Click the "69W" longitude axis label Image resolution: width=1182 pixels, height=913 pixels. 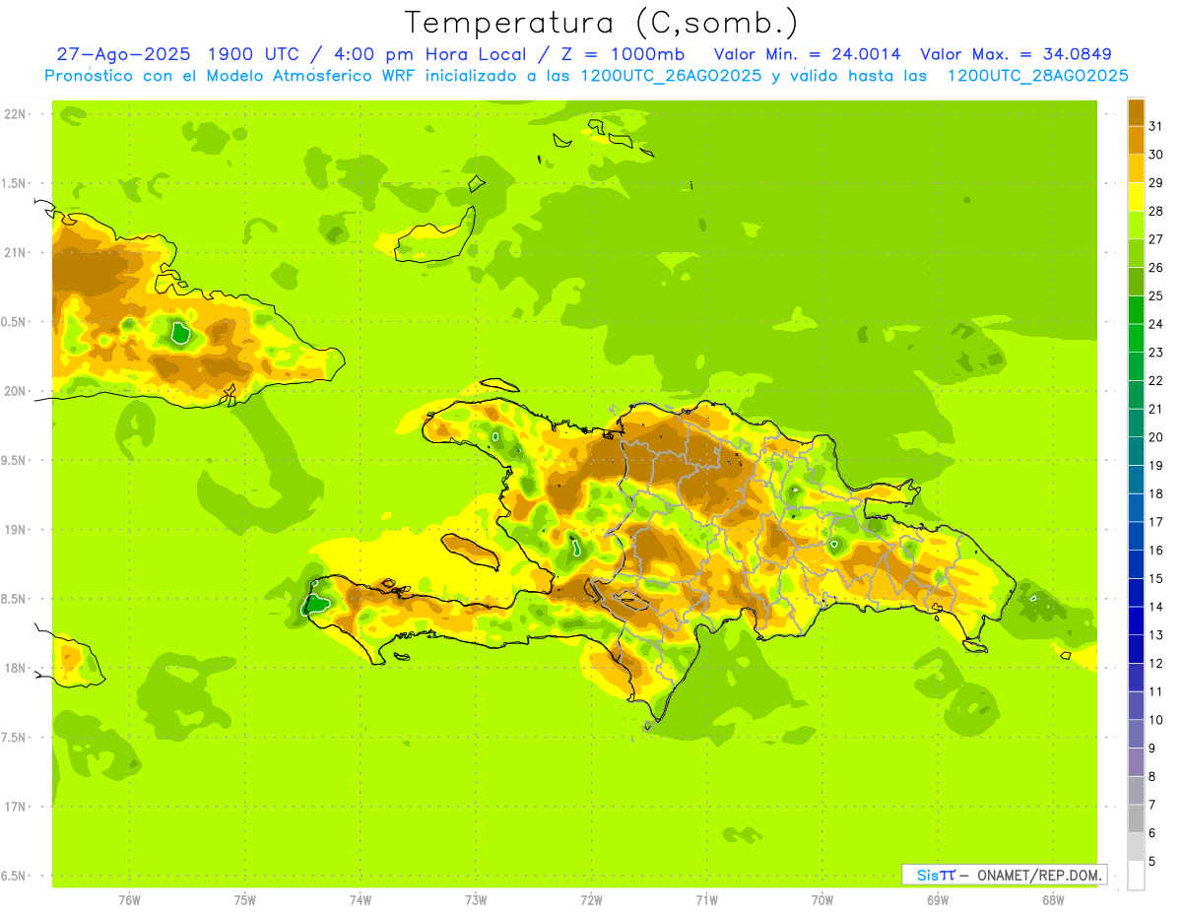938,899
